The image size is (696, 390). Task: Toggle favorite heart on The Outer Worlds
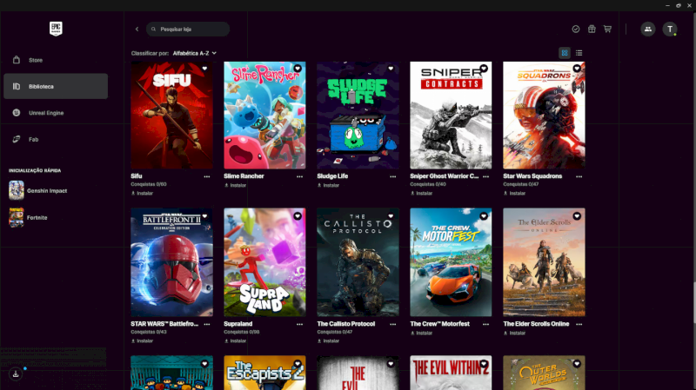pyautogui.click(x=577, y=364)
